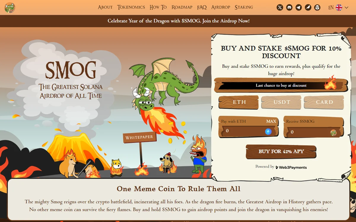This screenshot has height=222, width=356.
Task: Click the SMOG token icon in receive field
Action: click(x=333, y=133)
